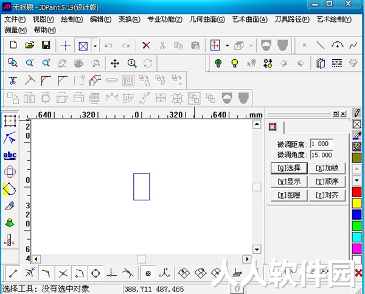Toggle the crosshair origin display icon

[66, 46]
